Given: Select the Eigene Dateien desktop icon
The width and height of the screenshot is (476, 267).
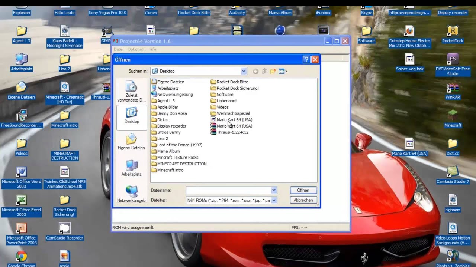Looking at the screenshot, I should pyautogui.click(x=22, y=91).
